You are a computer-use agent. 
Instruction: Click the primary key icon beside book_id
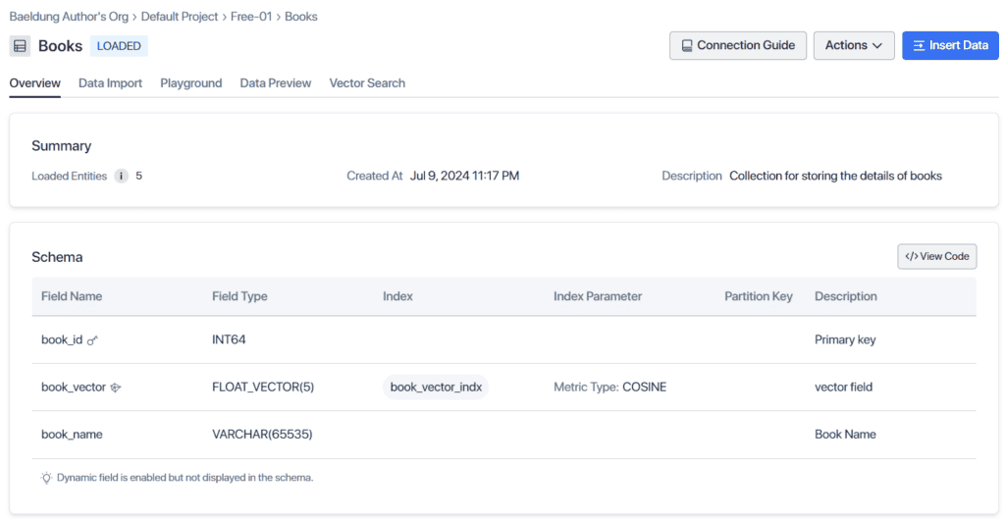[93, 340]
